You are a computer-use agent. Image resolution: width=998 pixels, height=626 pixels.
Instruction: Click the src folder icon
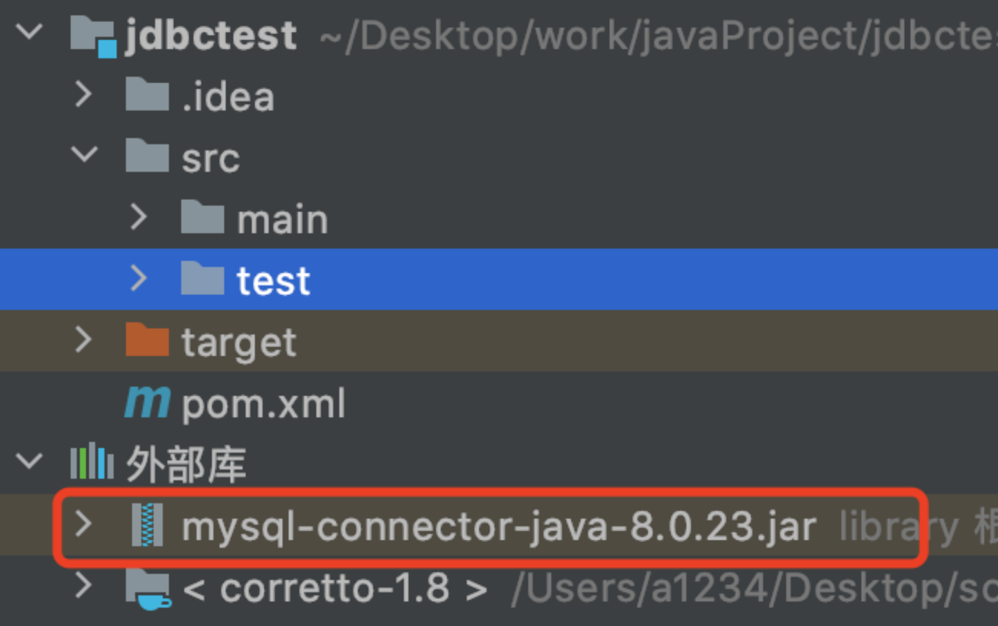[x=147, y=156]
